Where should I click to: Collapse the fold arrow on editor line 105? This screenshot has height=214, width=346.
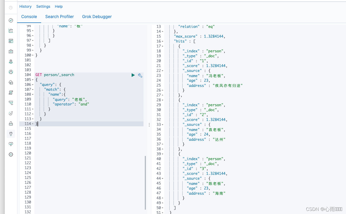pyautogui.click(x=33, y=80)
